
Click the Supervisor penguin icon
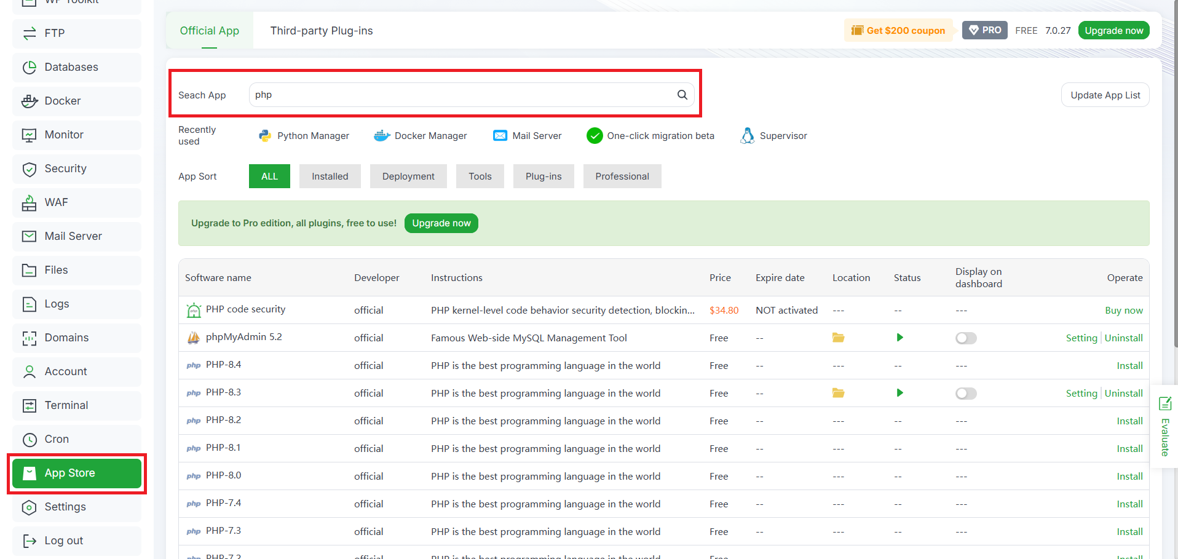pos(748,135)
